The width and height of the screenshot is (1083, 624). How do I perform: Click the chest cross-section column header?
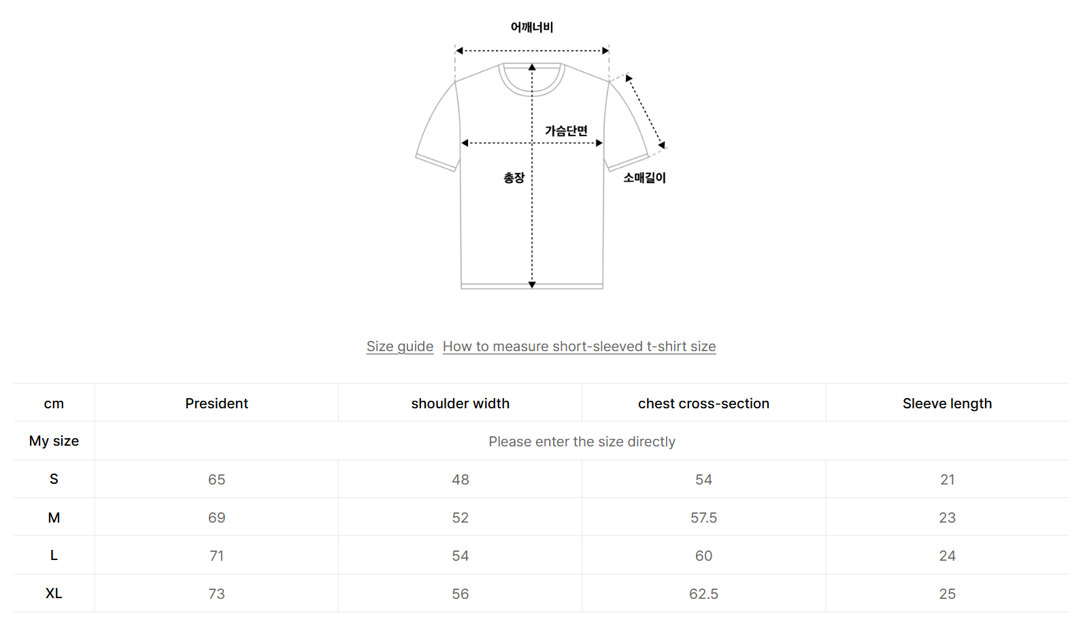click(703, 404)
